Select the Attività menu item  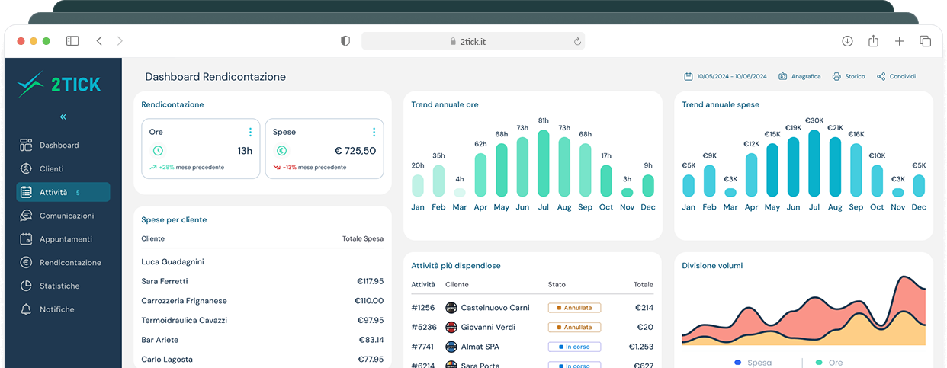point(63,192)
